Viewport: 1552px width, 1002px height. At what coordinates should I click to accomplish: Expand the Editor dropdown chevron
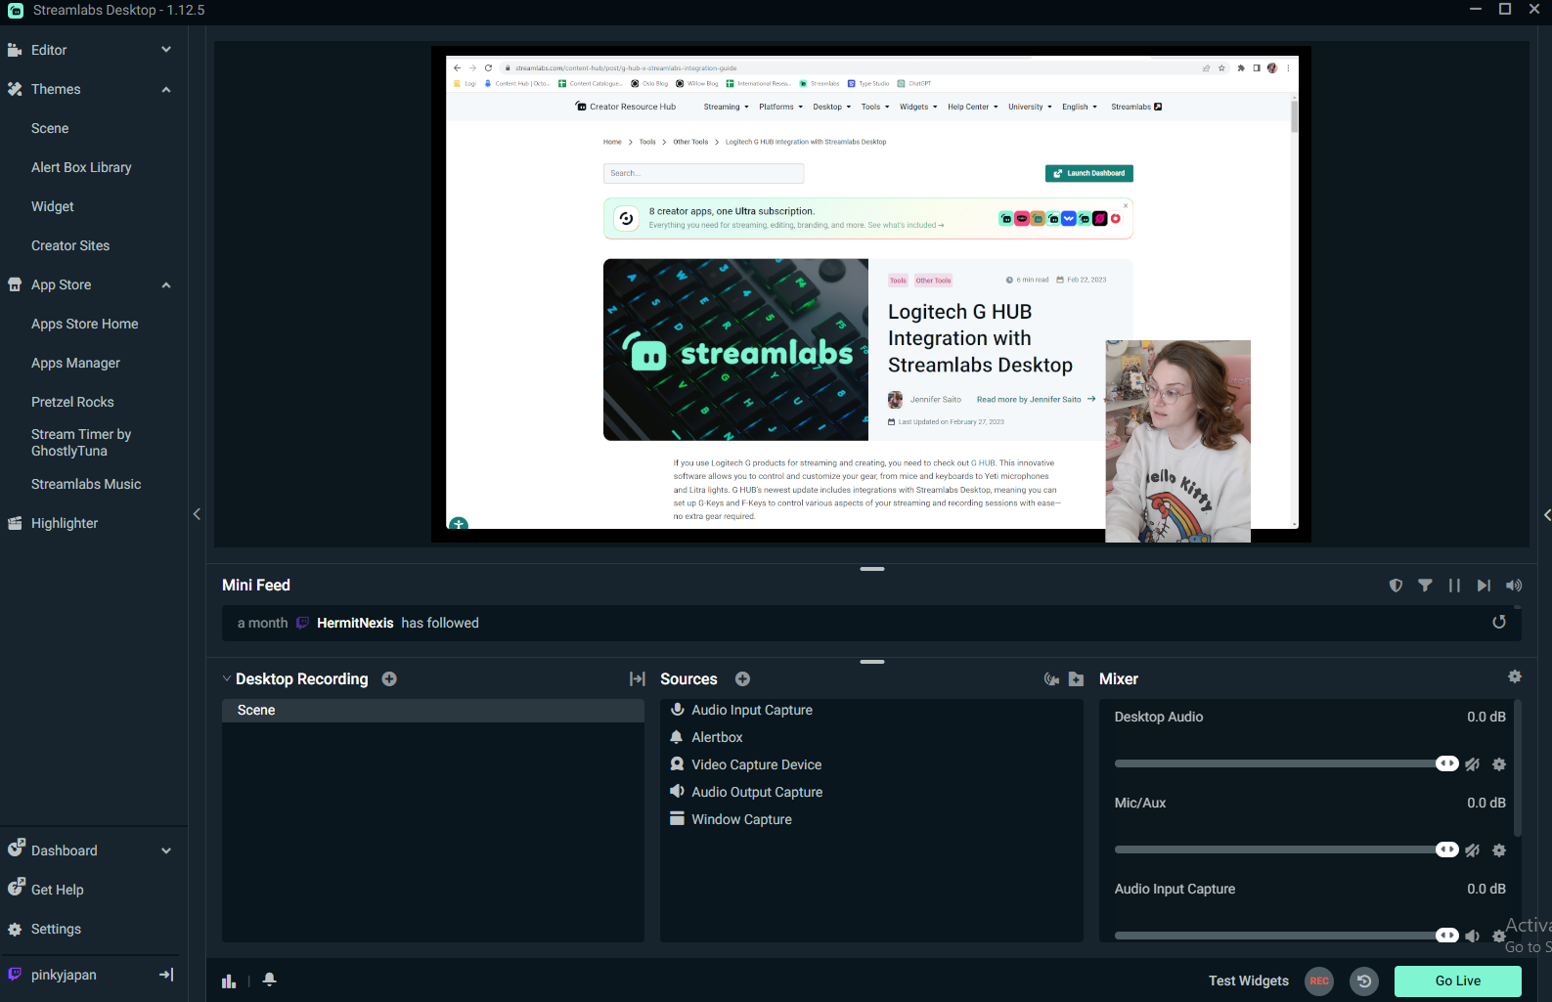pyautogui.click(x=166, y=50)
